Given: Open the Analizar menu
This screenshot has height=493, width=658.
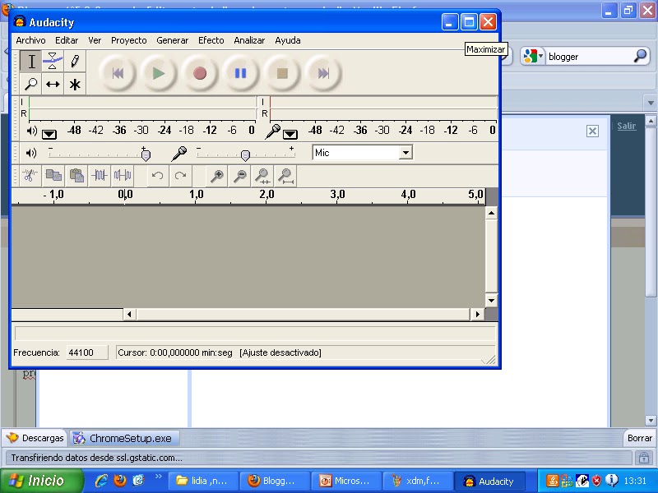Looking at the screenshot, I should [x=249, y=40].
